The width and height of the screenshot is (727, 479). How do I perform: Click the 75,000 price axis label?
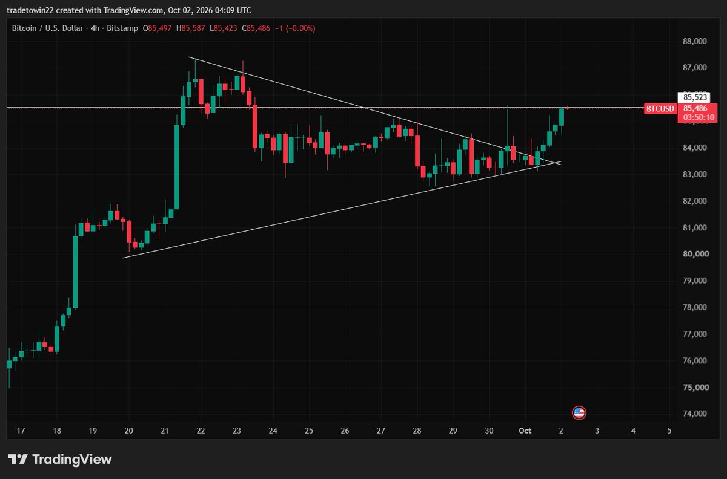695,387
